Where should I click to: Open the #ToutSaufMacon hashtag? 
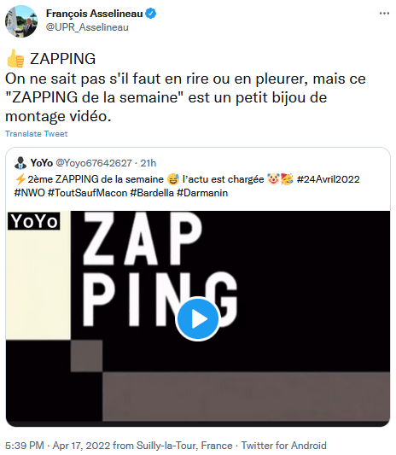tap(87, 193)
